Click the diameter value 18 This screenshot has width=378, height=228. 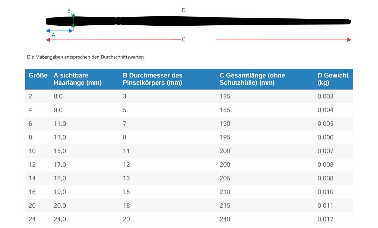tap(126, 205)
